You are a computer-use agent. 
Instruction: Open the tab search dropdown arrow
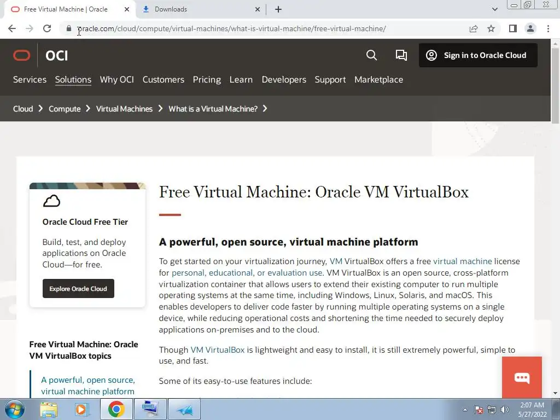tap(494, 9)
